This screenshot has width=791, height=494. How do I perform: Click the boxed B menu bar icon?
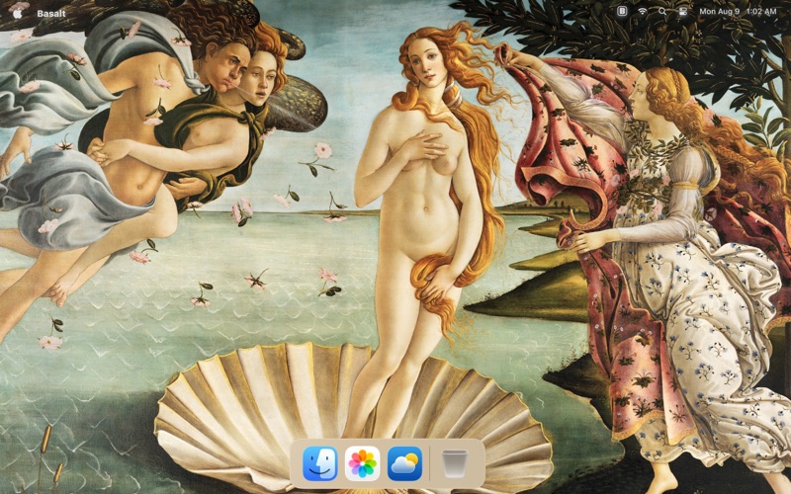[622, 11]
